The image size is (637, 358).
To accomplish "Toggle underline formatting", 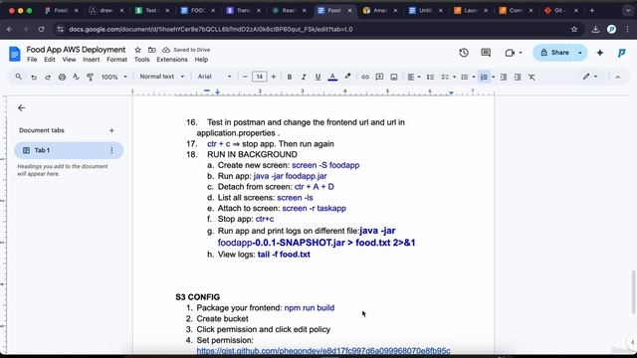I will point(318,77).
